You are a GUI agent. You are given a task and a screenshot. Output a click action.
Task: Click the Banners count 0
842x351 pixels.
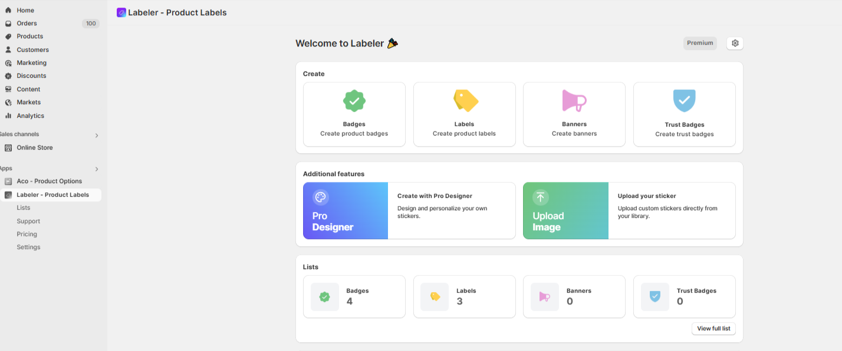coord(570,302)
